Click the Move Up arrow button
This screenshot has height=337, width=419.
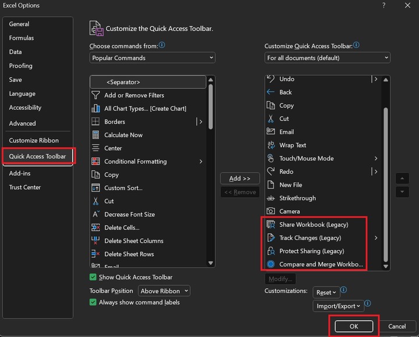point(402,179)
